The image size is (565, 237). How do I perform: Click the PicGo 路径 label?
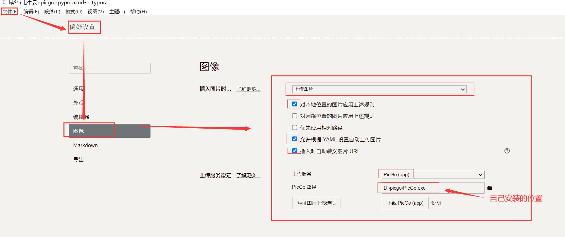tap(304, 187)
